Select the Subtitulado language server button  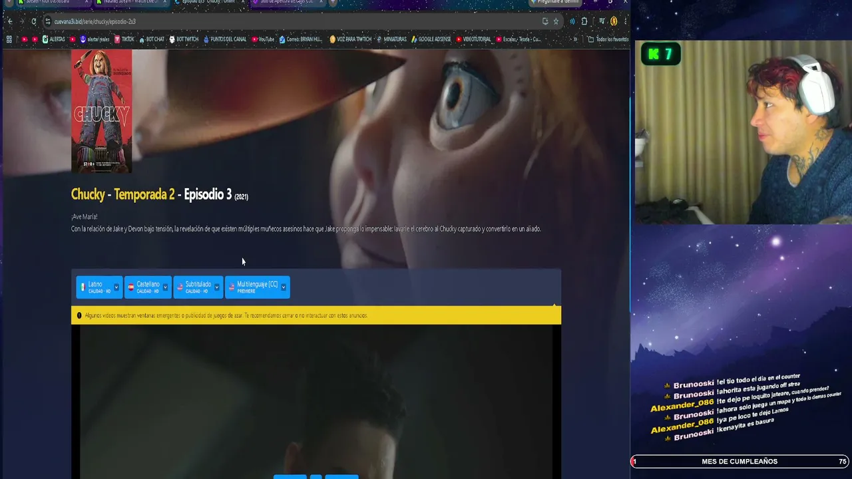(x=198, y=287)
